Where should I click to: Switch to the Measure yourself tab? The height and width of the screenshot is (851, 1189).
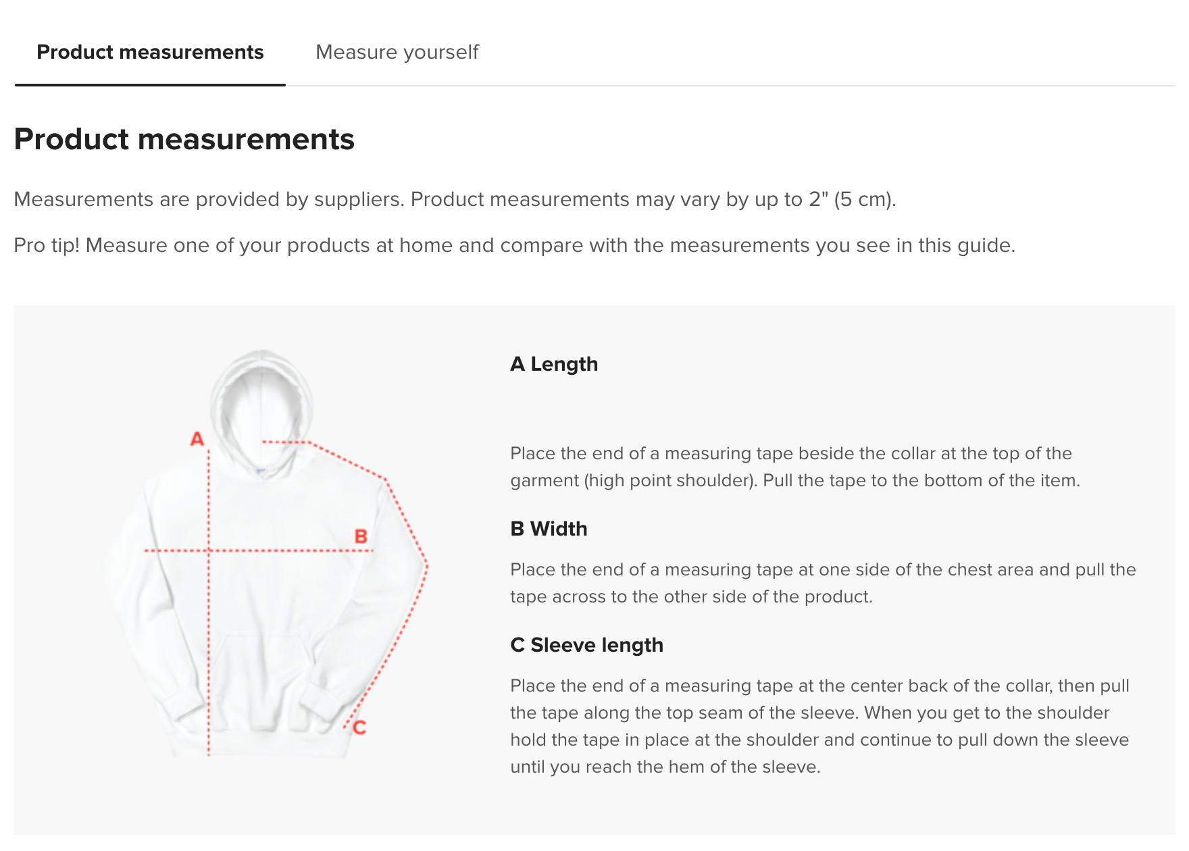tap(397, 52)
